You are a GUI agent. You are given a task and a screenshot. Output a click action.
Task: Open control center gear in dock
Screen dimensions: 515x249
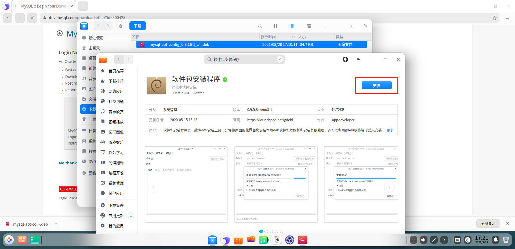coord(290,240)
